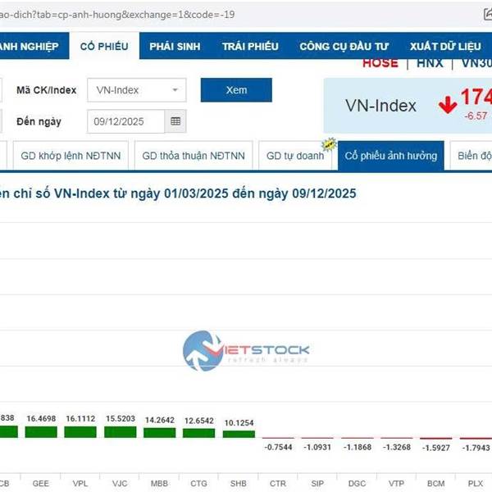Click the CTG green bar

[x=199, y=433]
